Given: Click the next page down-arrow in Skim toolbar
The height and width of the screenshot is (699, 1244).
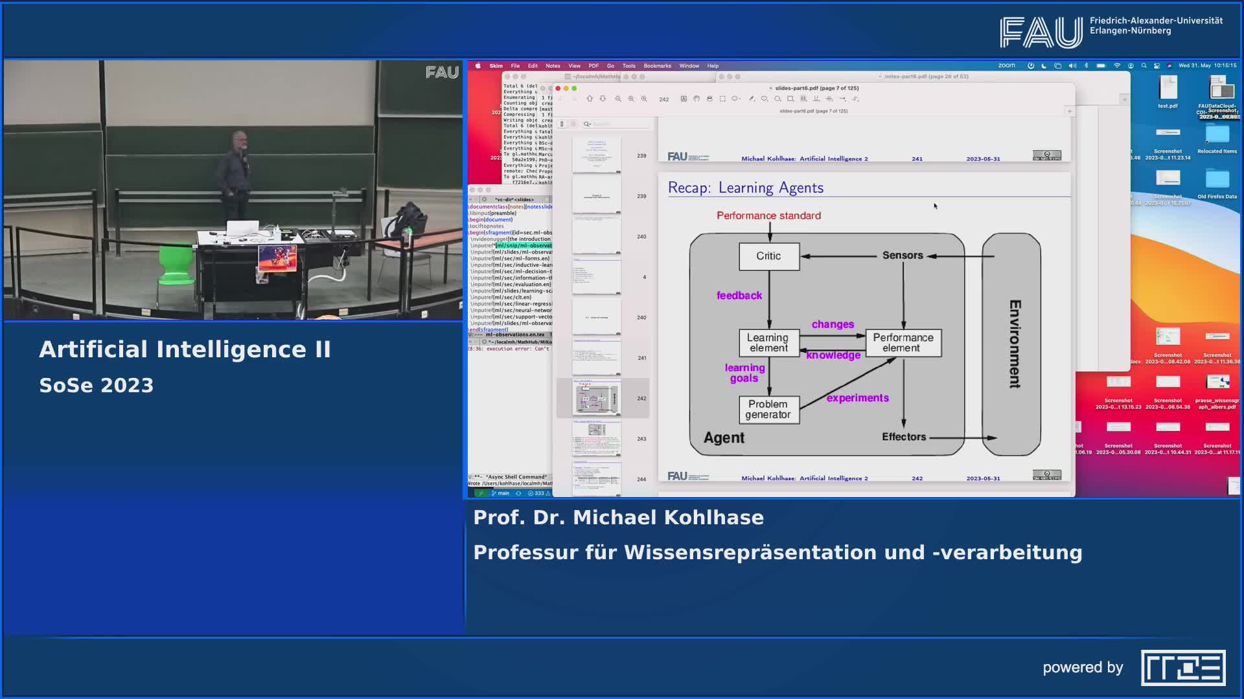Looking at the screenshot, I should 603,98.
